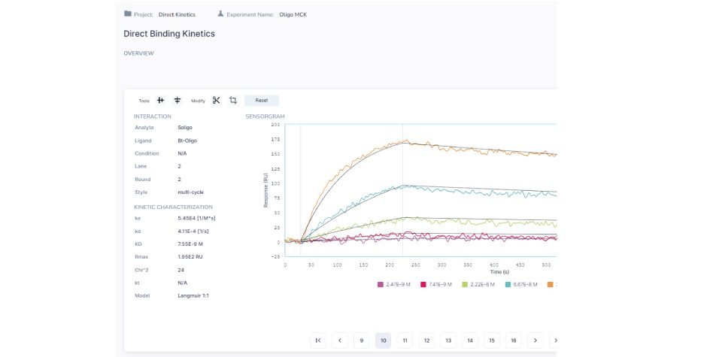Open page 9

coord(362,340)
